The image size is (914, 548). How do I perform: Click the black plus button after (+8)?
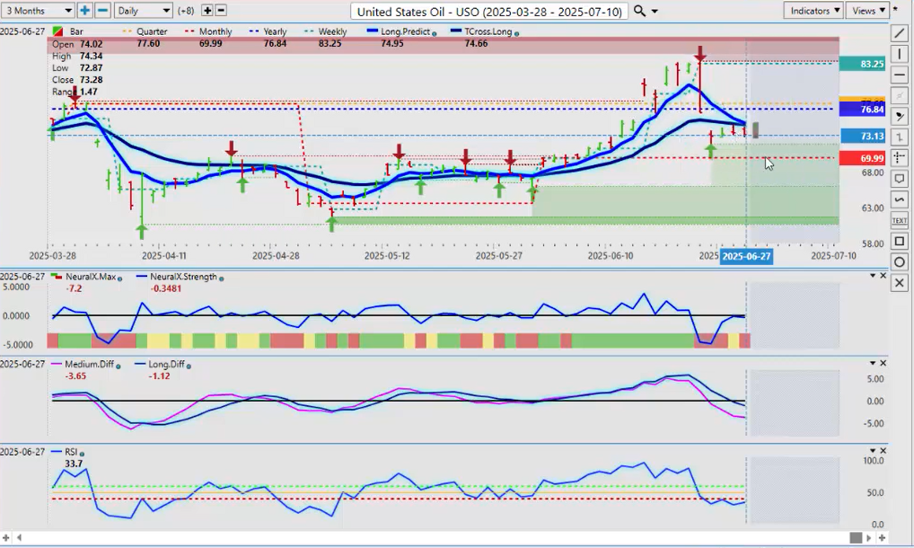(207, 11)
